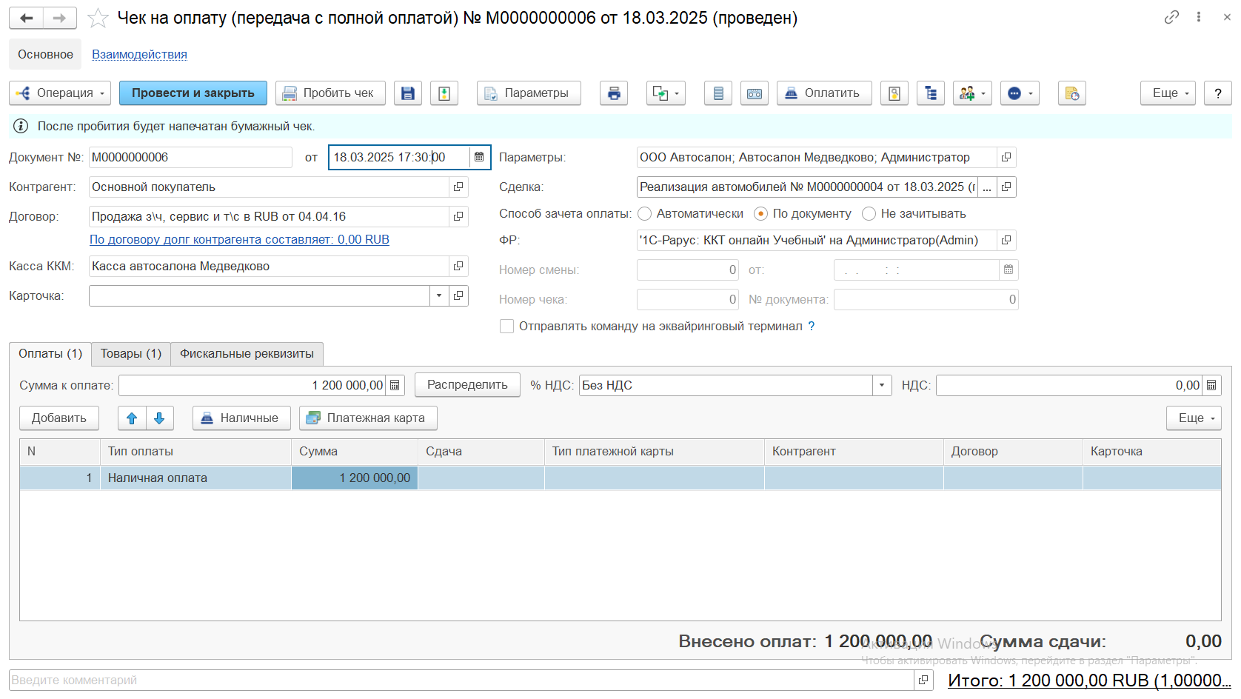The height and width of the screenshot is (699, 1241).
Task: Click the Оплатить button
Action: 824,93
